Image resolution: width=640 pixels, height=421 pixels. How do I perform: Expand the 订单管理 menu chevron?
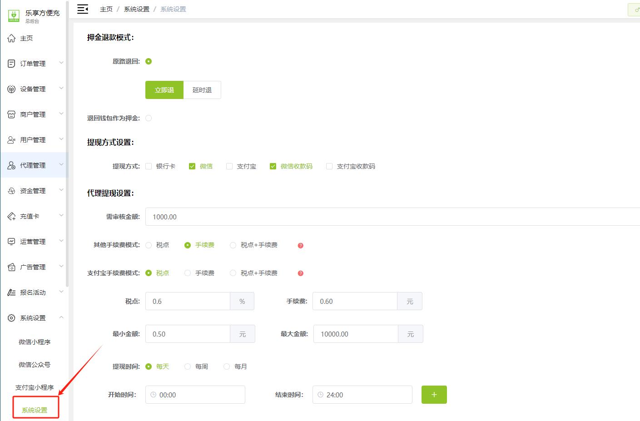point(61,63)
